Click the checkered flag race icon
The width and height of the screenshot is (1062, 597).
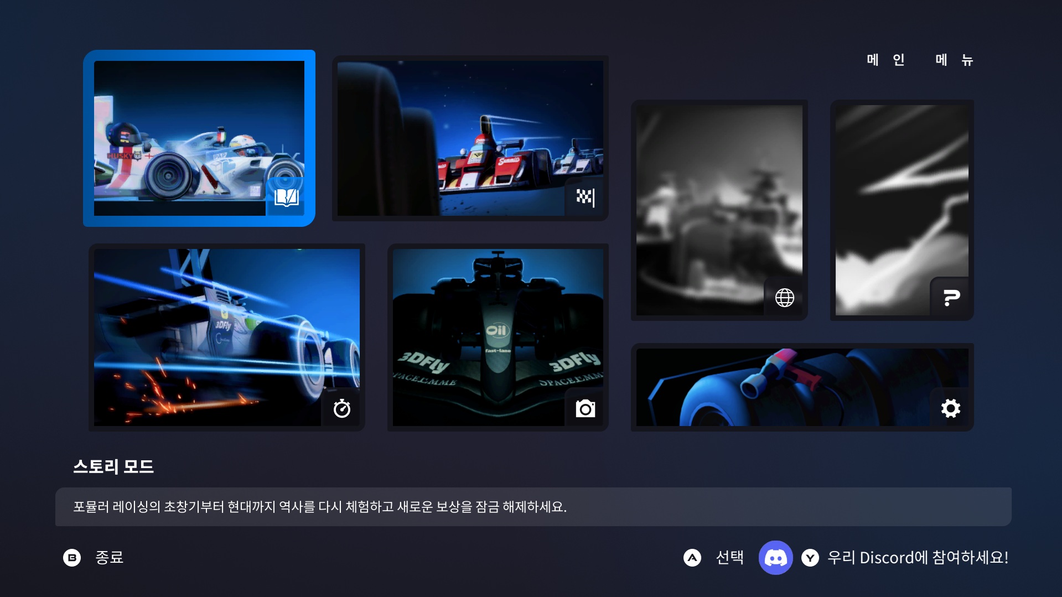(585, 197)
